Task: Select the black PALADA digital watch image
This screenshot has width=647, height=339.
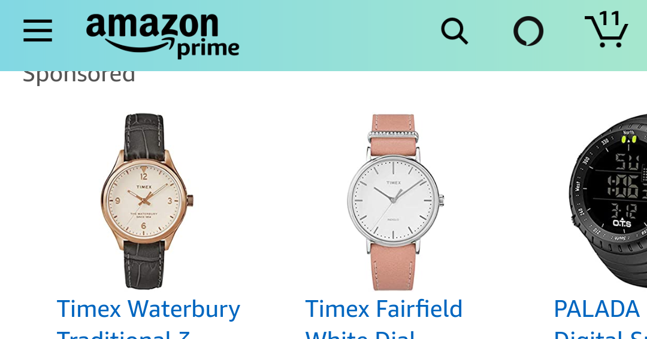Action: [608, 201]
